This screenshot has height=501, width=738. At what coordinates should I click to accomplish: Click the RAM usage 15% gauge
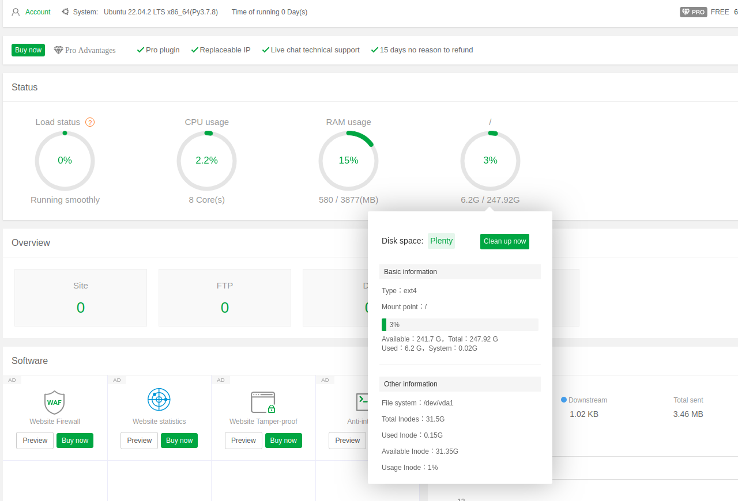(348, 161)
